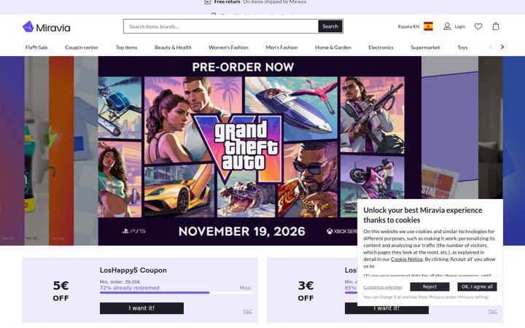Accept cookies with OK, I agree all
525x328 pixels.
(x=477, y=287)
